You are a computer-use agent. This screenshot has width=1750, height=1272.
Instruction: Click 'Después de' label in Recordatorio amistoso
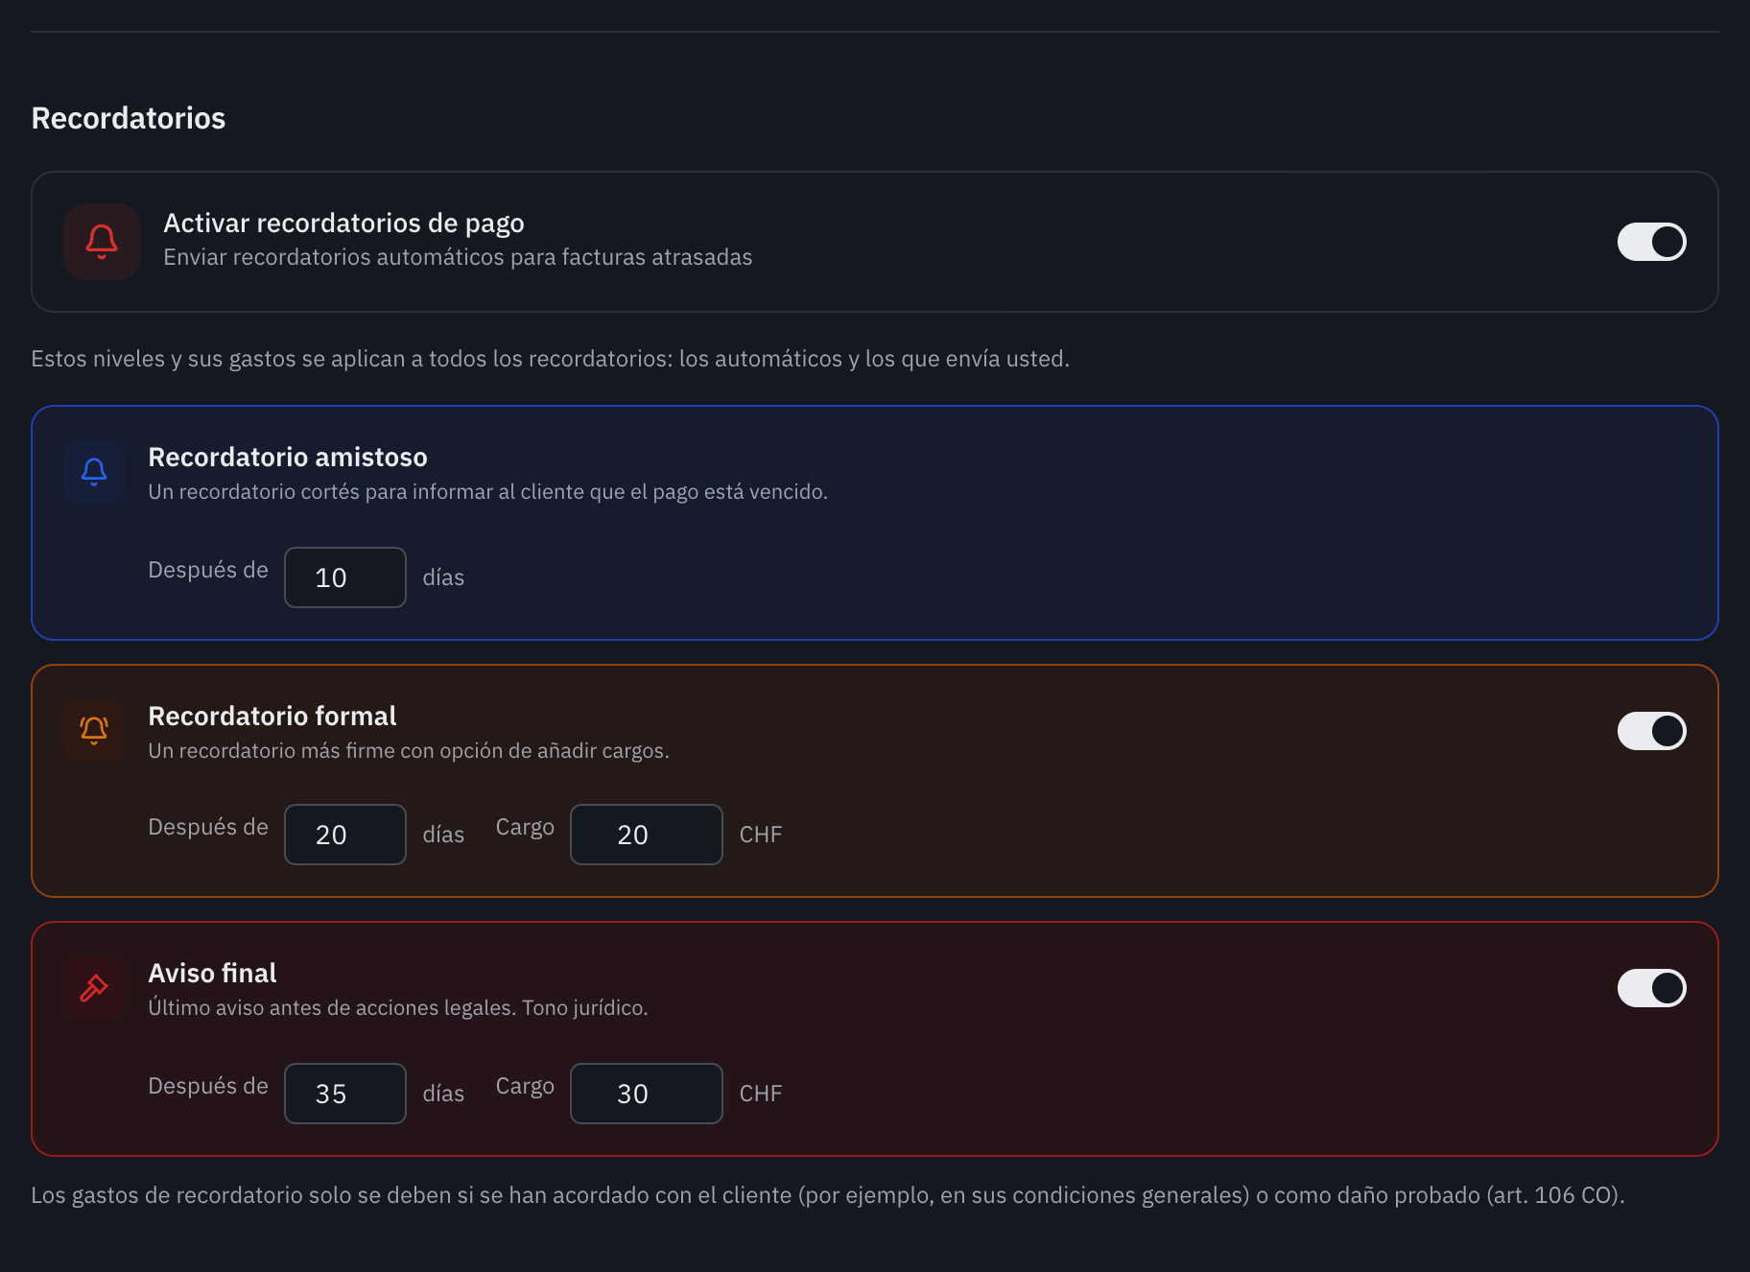pyautogui.click(x=208, y=570)
